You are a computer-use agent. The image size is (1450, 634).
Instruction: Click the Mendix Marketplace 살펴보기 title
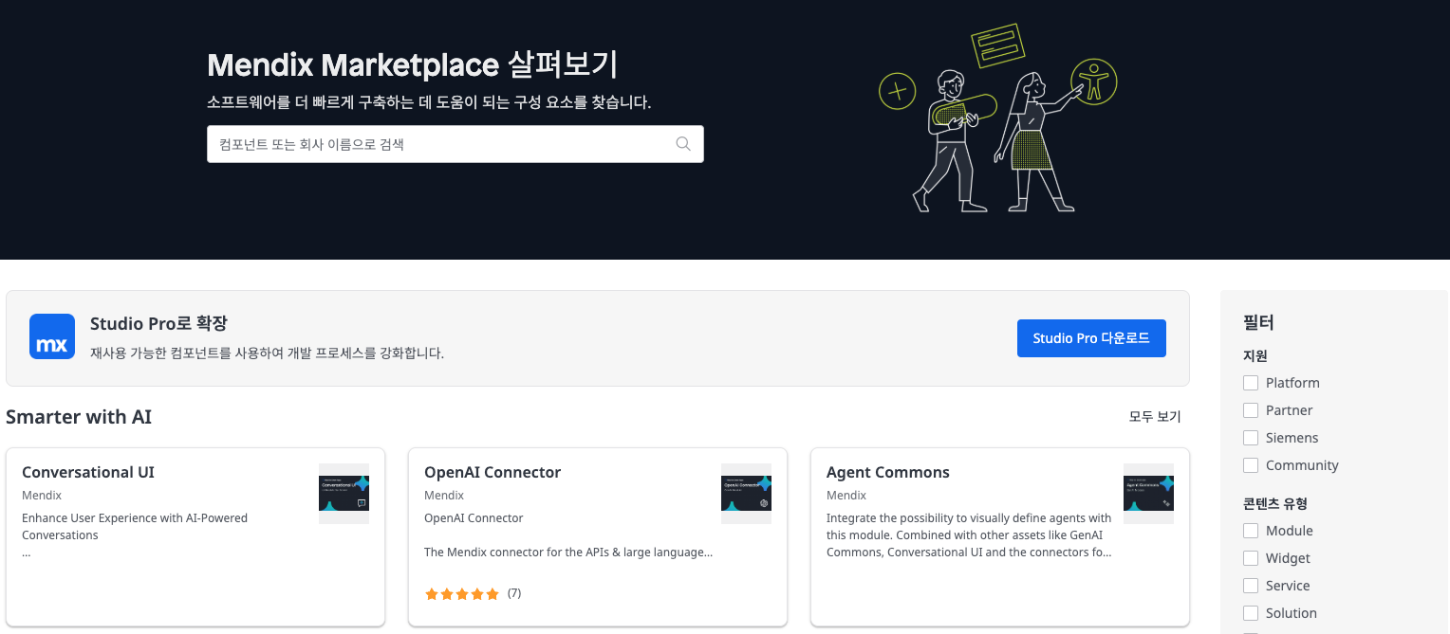coord(413,64)
